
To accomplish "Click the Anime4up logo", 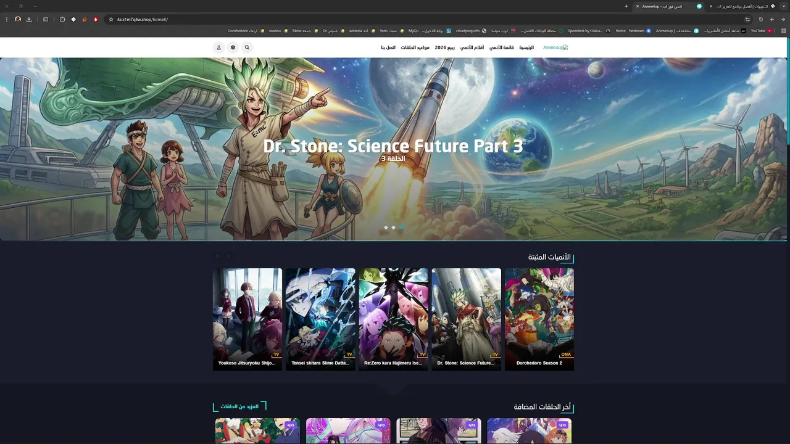I will [x=555, y=47].
